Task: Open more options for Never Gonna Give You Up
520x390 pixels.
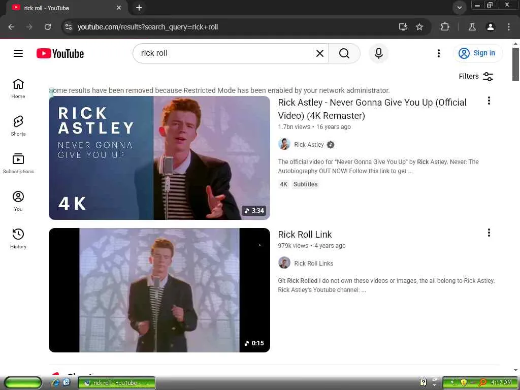Action: coord(489,101)
